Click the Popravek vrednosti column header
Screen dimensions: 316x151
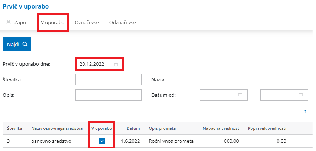click(x=267, y=128)
